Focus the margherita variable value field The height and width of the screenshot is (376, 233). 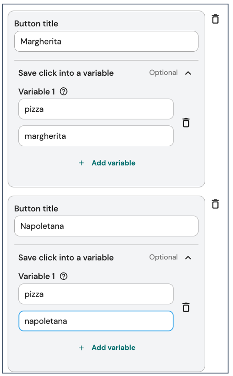pyautogui.click(x=96, y=136)
